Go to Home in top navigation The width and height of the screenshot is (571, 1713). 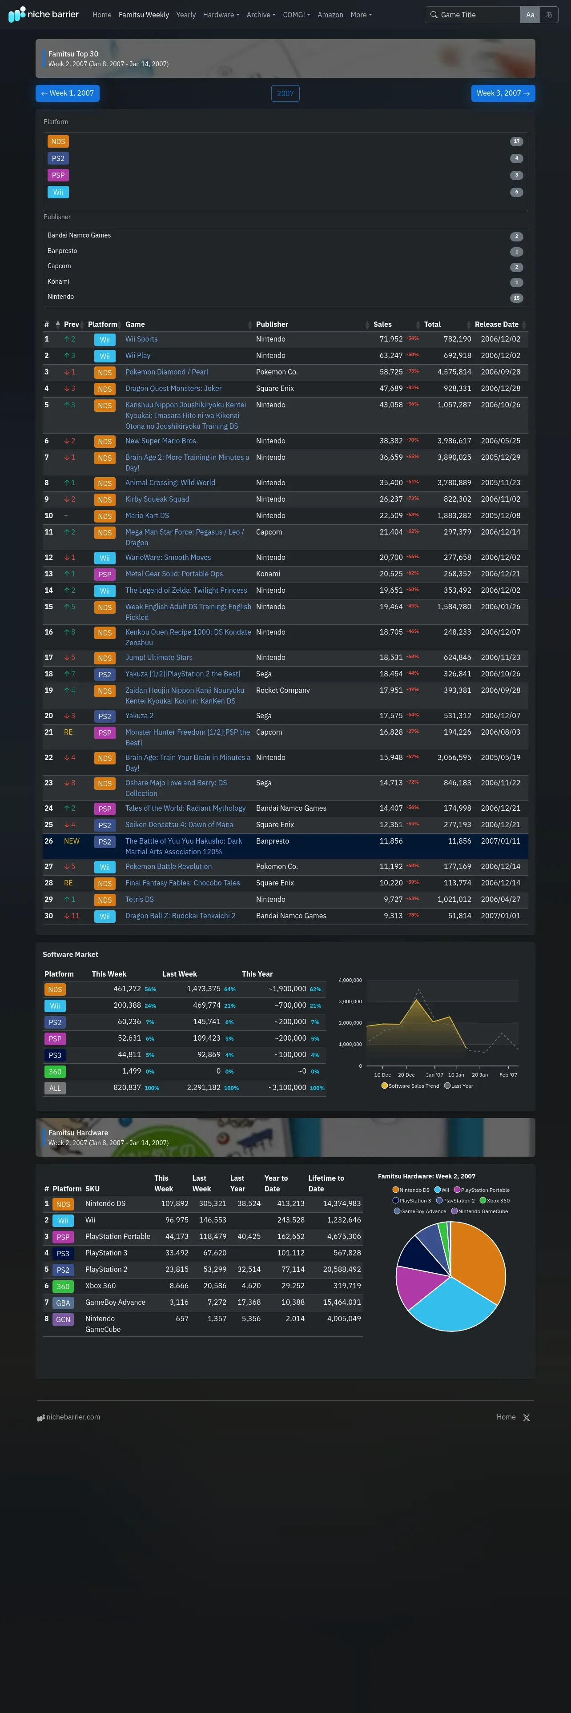click(x=102, y=15)
